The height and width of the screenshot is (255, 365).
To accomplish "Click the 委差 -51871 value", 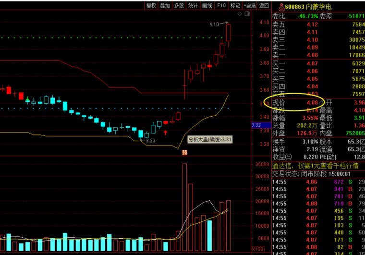I will coord(356,16).
